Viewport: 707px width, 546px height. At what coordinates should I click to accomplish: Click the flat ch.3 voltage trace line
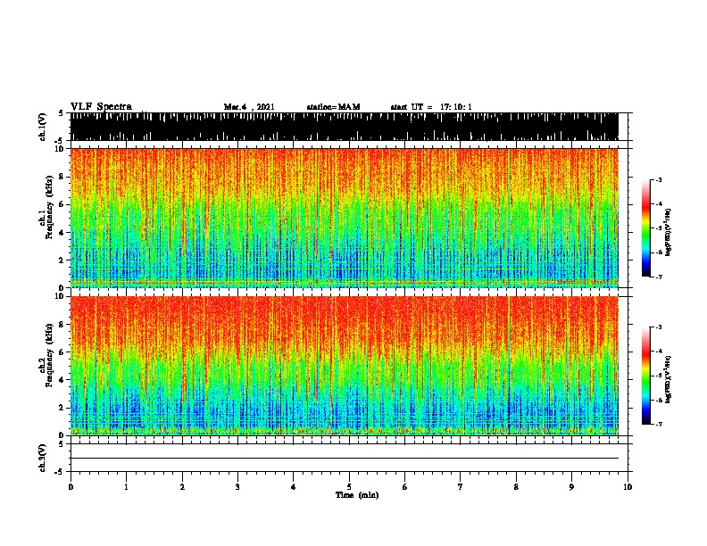[x=344, y=459]
